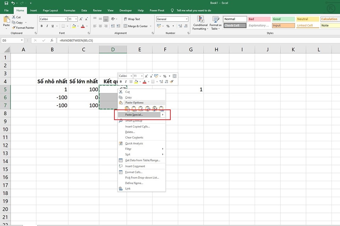Click the Insert Function fx icon
The width and height of the screenshot is (340, 226).
coord(52,41)
